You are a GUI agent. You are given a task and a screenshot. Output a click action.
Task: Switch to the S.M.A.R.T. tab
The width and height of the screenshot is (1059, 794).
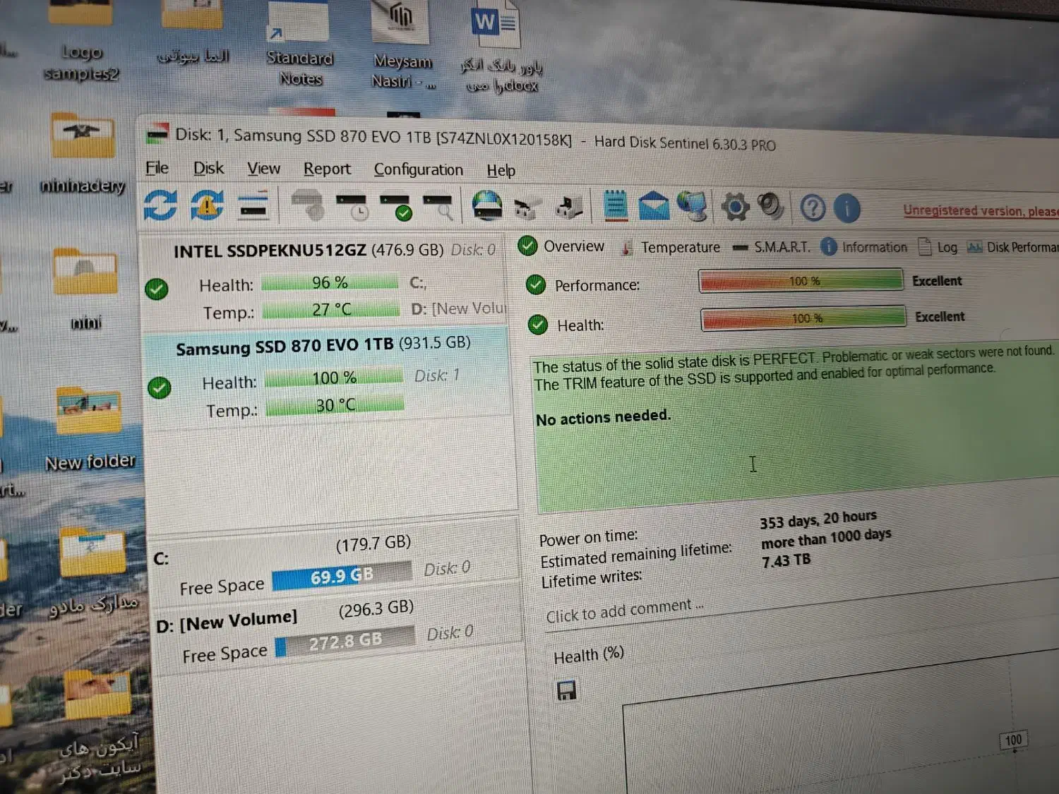(x=772, y=247)
